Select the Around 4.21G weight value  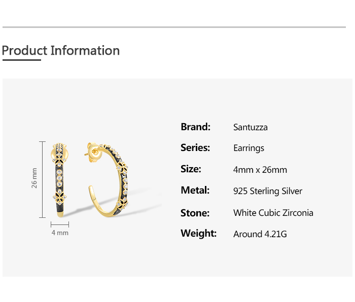[260, 234]
